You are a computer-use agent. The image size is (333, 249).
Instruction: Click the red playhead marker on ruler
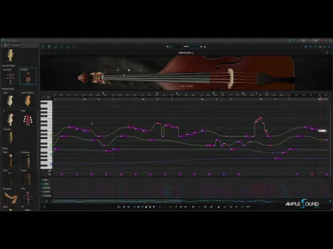(x=321, y=97)
